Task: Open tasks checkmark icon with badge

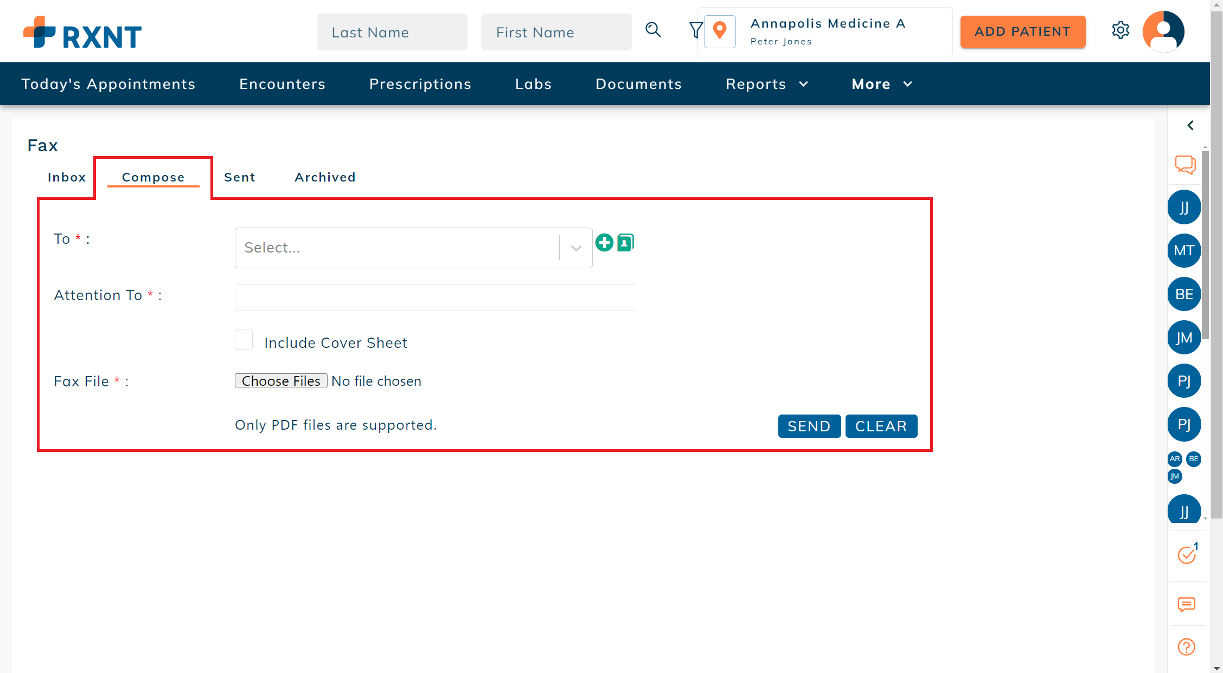Action: click(x=1187, y=554)
